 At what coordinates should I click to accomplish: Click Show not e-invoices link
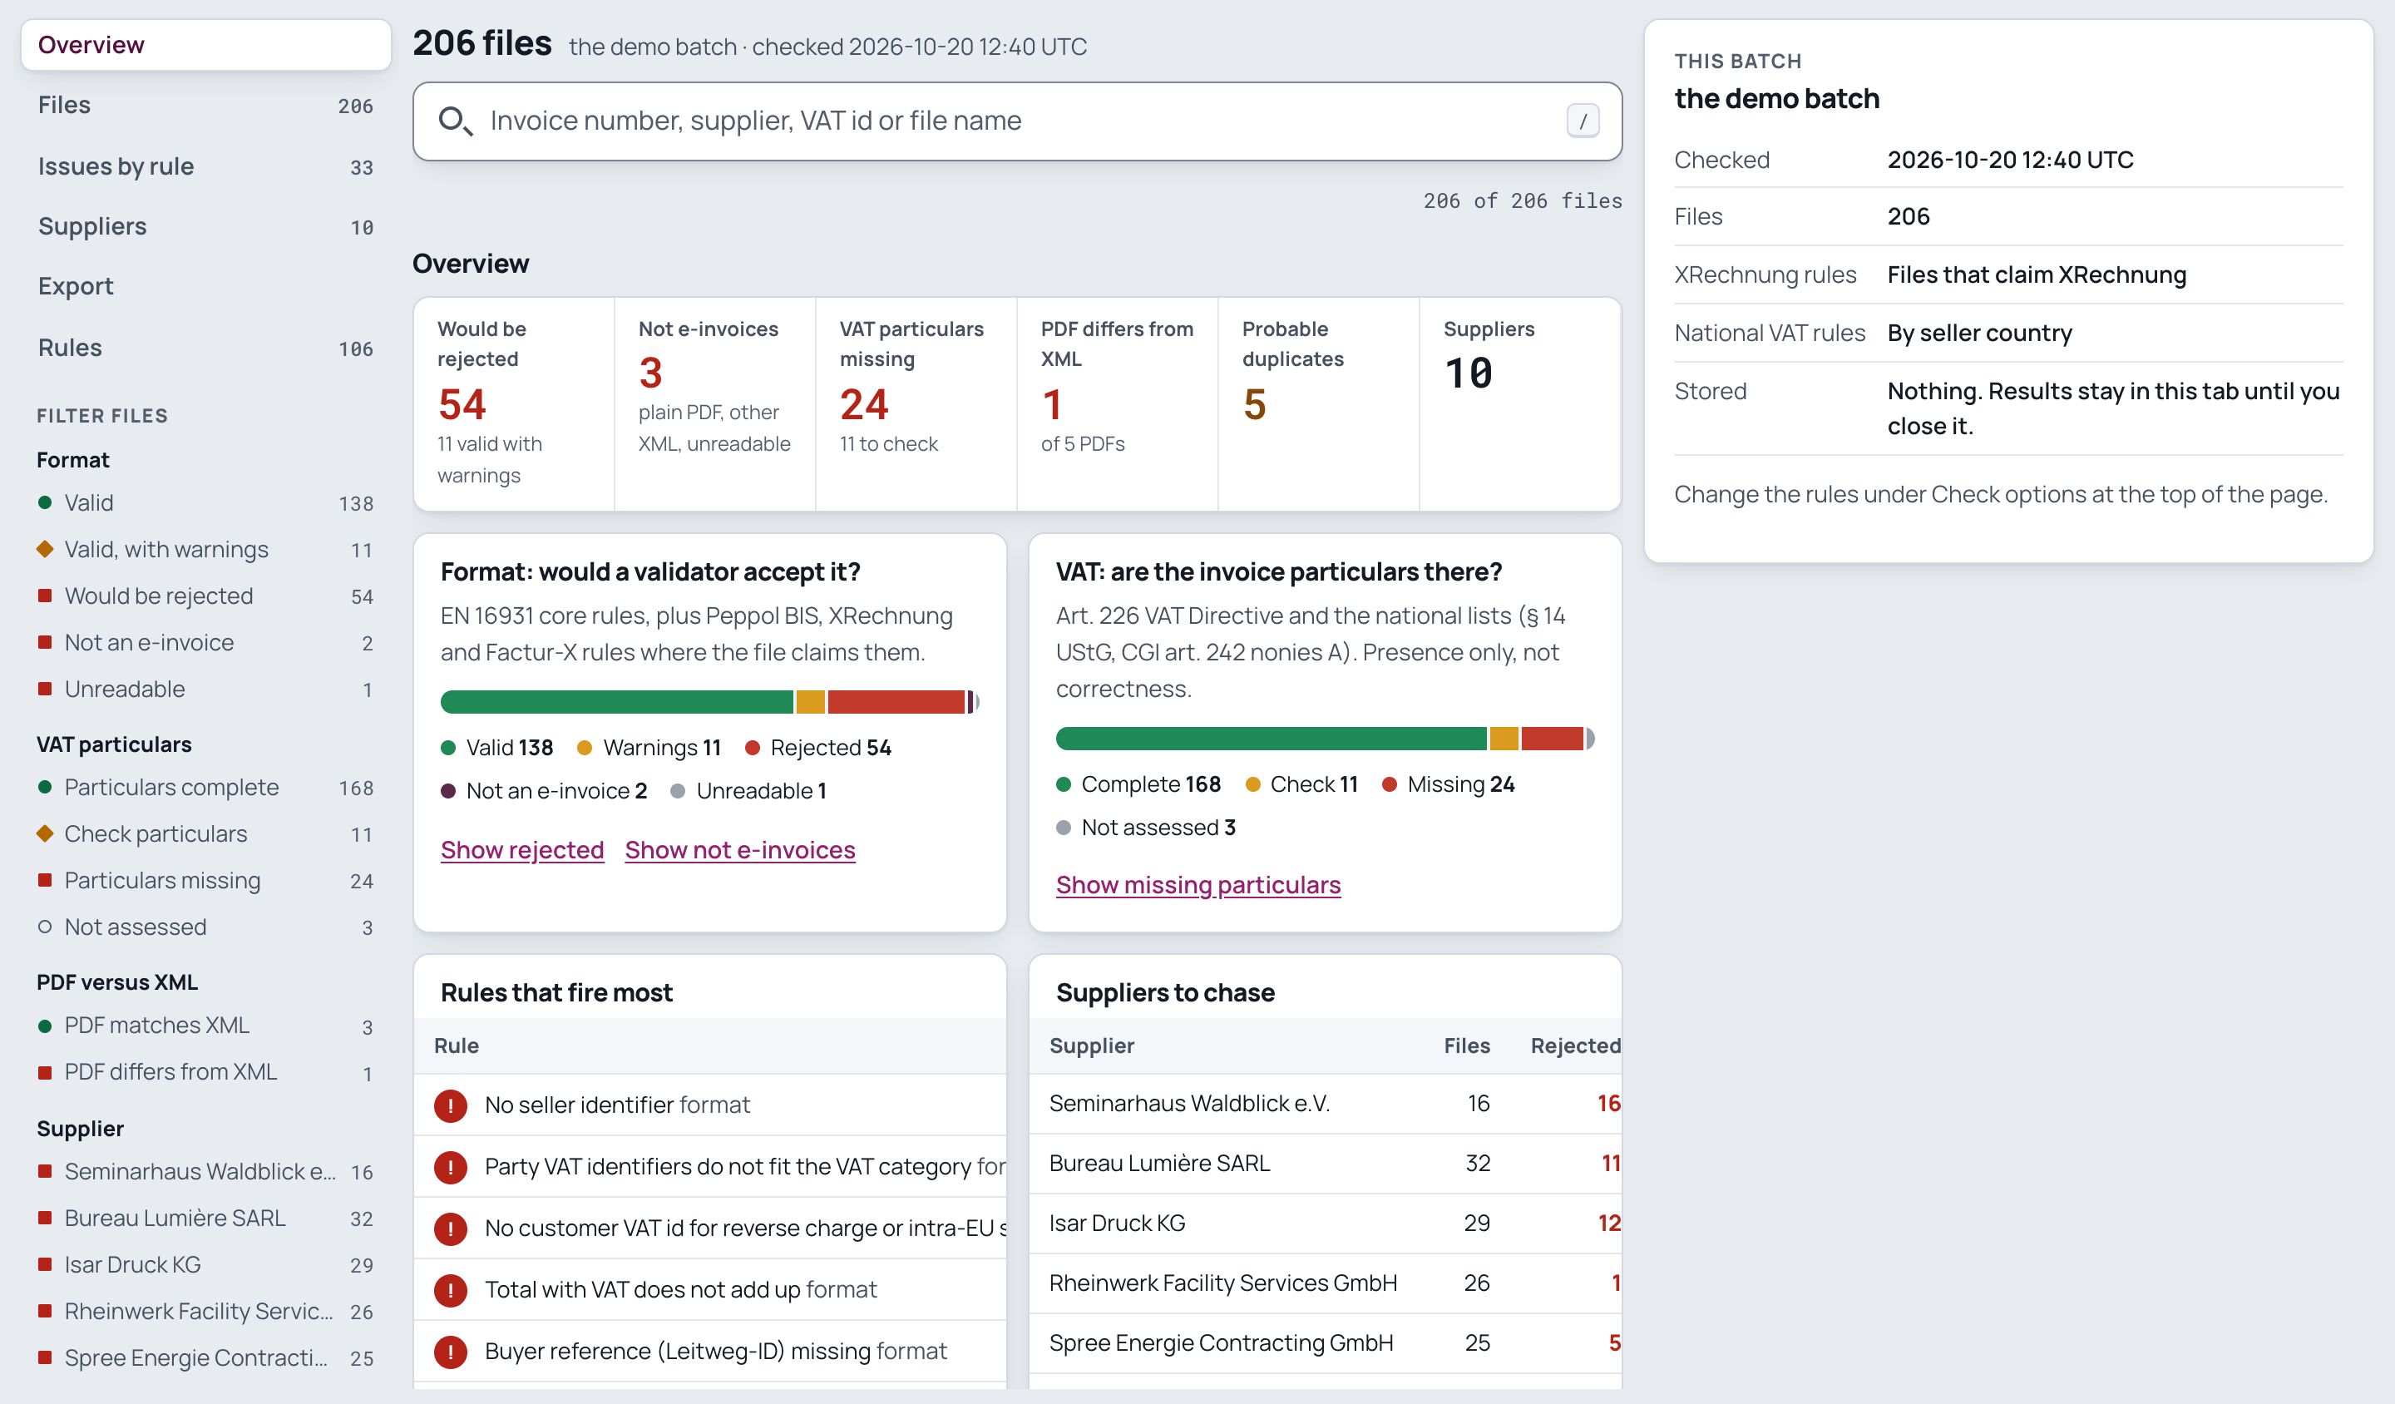739,850
